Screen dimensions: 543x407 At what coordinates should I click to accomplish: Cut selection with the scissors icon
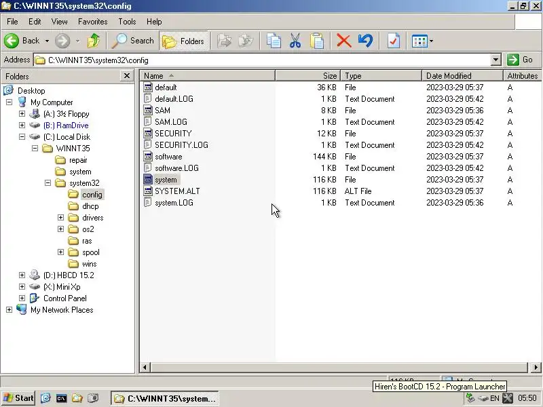pos(295,41)
